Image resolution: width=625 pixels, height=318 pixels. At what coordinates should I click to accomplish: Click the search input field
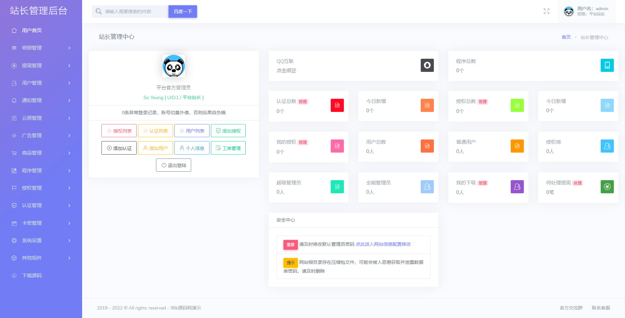135,11
